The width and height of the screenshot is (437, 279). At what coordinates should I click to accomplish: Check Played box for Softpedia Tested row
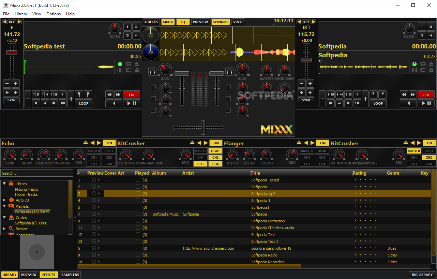coord(138,180)
